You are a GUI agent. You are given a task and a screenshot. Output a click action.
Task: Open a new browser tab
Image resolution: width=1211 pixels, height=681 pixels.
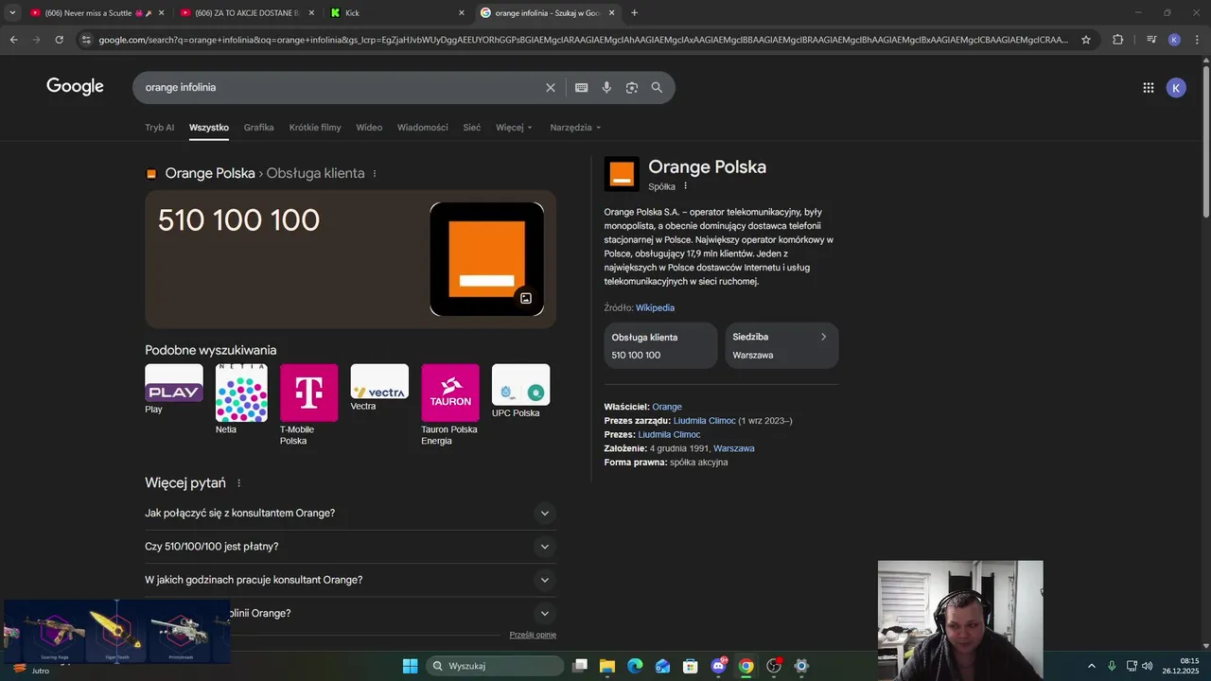634,12
